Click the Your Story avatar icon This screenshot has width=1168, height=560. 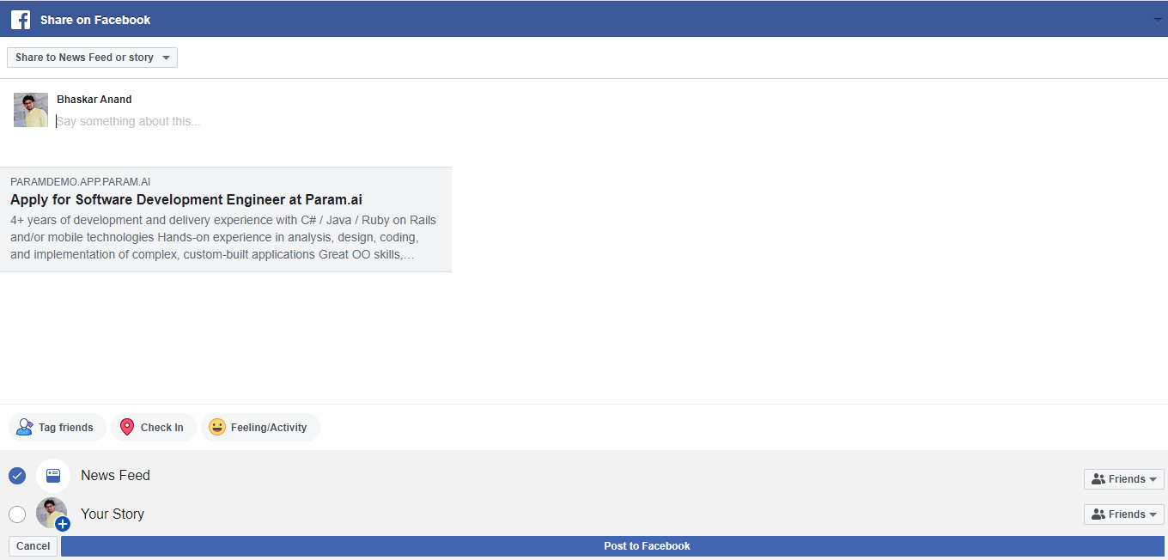52,514
